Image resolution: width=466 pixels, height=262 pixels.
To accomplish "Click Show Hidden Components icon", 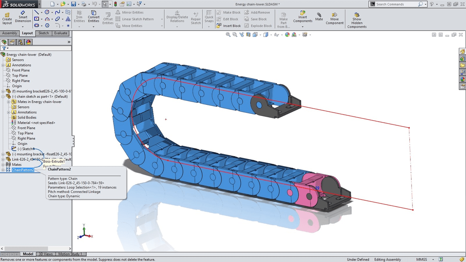I will click(x=356, y=20).
